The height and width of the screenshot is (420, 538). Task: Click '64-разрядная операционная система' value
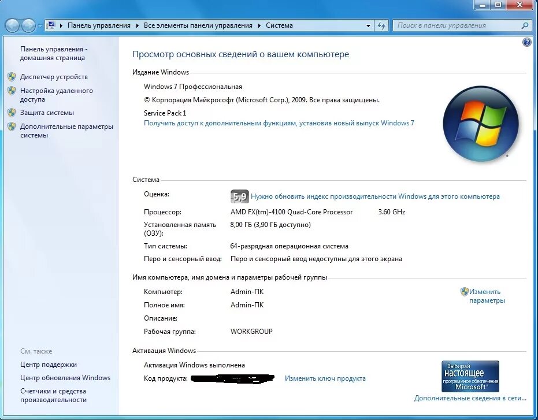coord(290,246)
